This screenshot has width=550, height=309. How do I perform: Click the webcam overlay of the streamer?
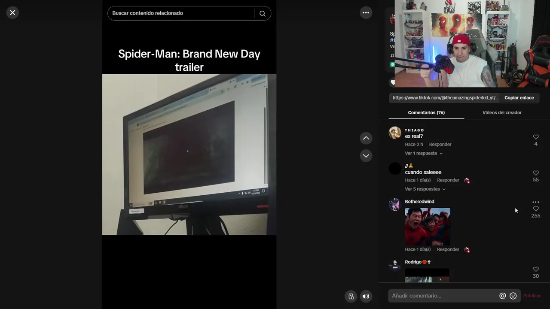[472, 44]
